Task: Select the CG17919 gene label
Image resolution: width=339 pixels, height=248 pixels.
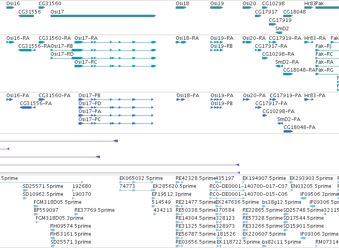Action: click(280, 20)
